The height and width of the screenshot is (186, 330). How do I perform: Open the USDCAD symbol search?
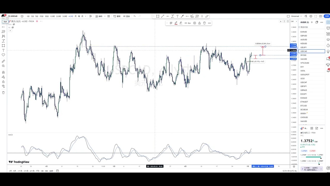13,16
